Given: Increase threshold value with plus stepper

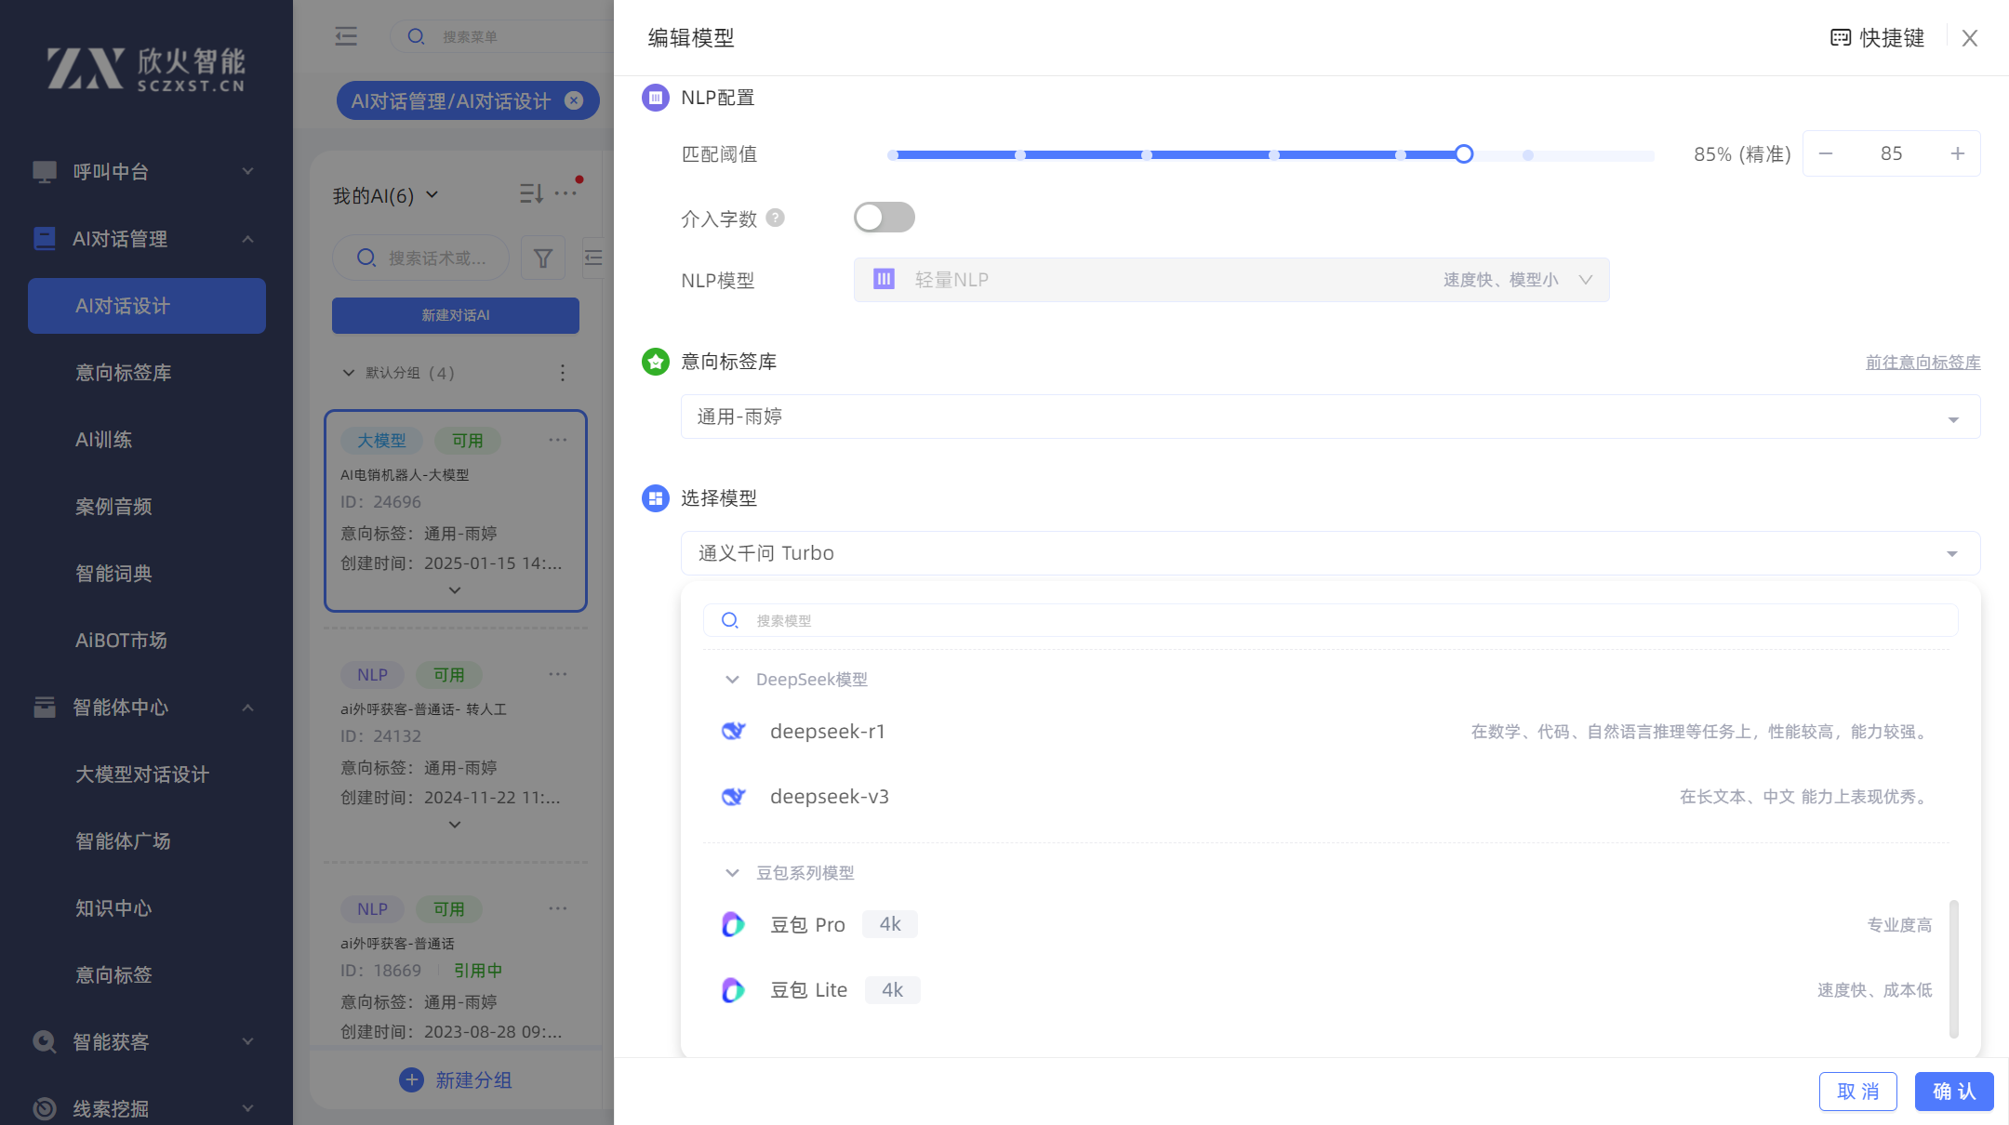Looking at the screenshot, I should coord(1957,153).
